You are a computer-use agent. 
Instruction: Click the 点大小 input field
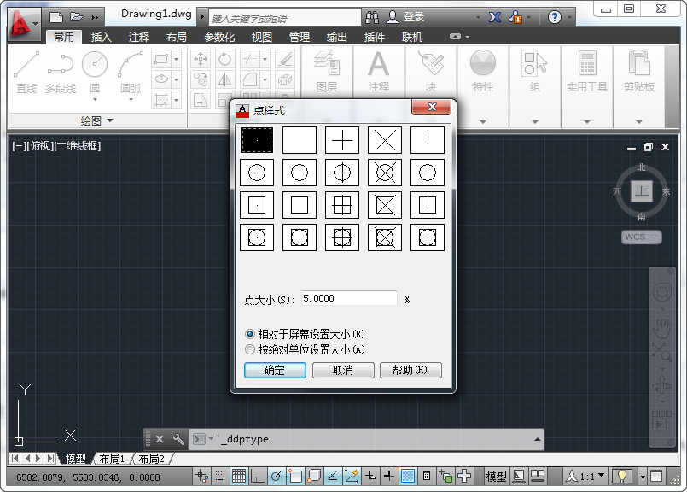(348, 298)
